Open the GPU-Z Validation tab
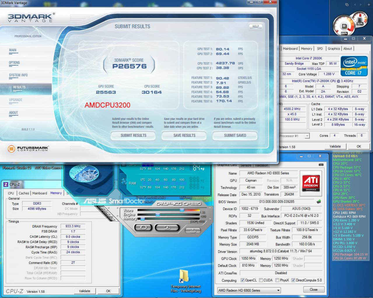373x298 pixels. click(x=261, y=165)
